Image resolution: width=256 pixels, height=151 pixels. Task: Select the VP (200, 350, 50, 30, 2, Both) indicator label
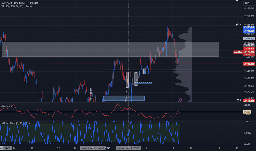(16, 6)
